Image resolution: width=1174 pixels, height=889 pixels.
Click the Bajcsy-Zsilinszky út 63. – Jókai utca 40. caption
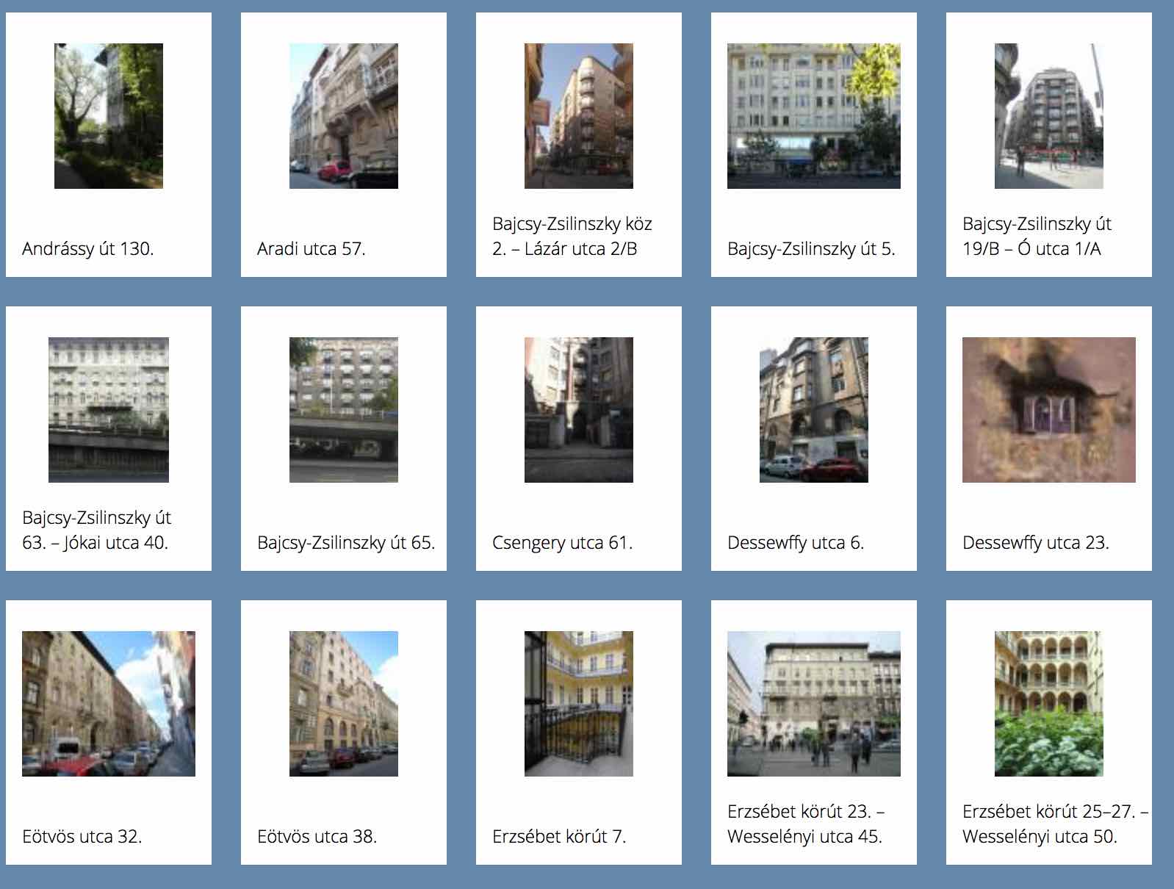click(x=97, y=530)
